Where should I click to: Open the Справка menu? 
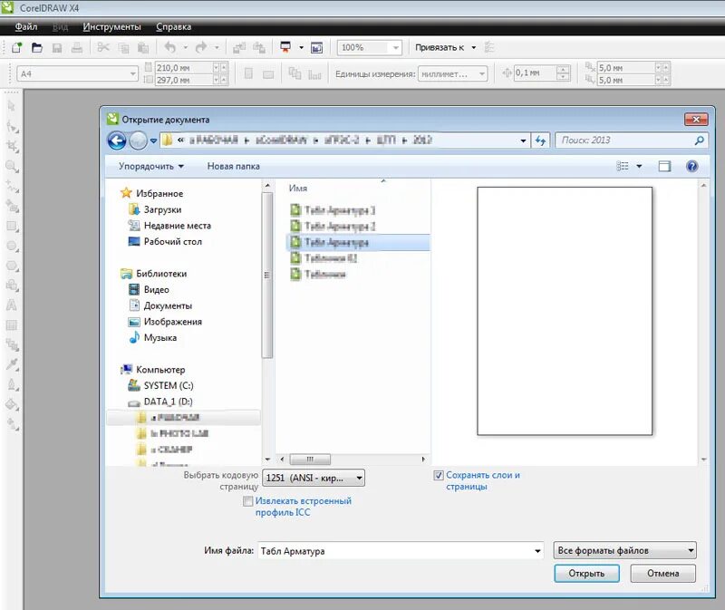click(x=173, y=27)
